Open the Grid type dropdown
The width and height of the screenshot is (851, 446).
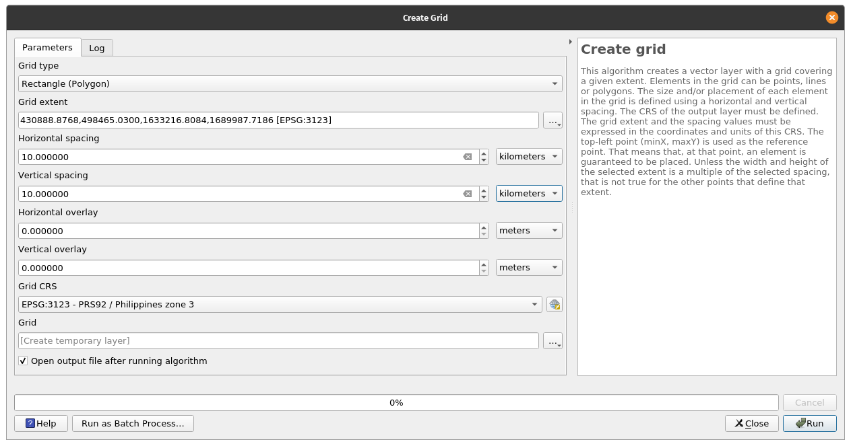pyautogui.click(x=290, y=84)
